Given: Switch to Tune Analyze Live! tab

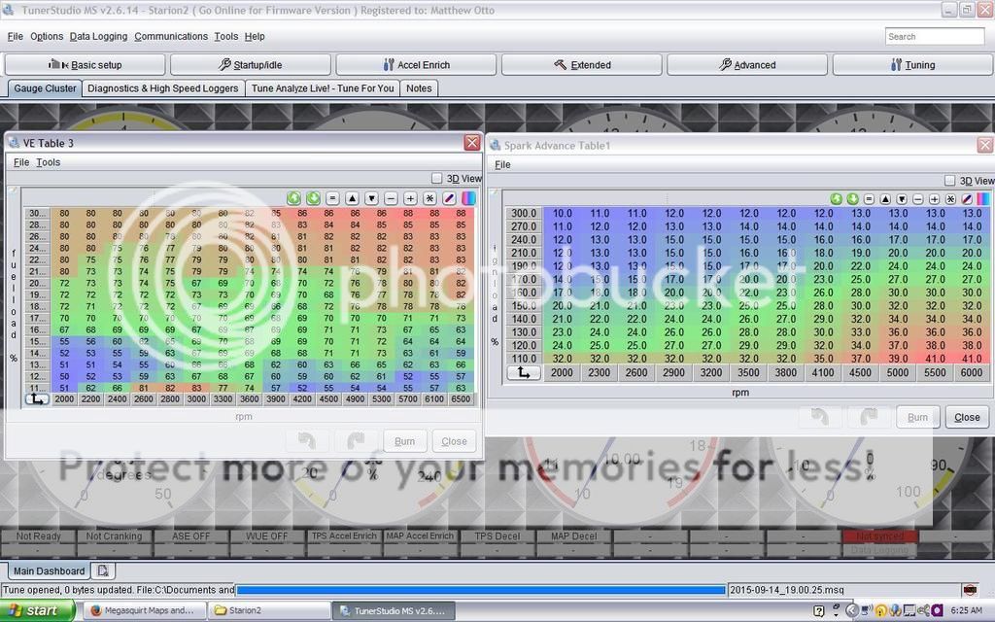Looking at the screenshot, I should [323, 88].
